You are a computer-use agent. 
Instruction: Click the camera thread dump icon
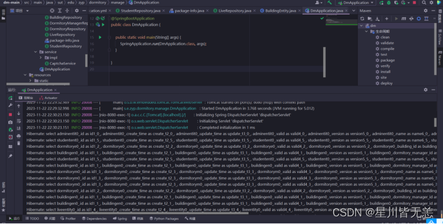click(10, 122)
